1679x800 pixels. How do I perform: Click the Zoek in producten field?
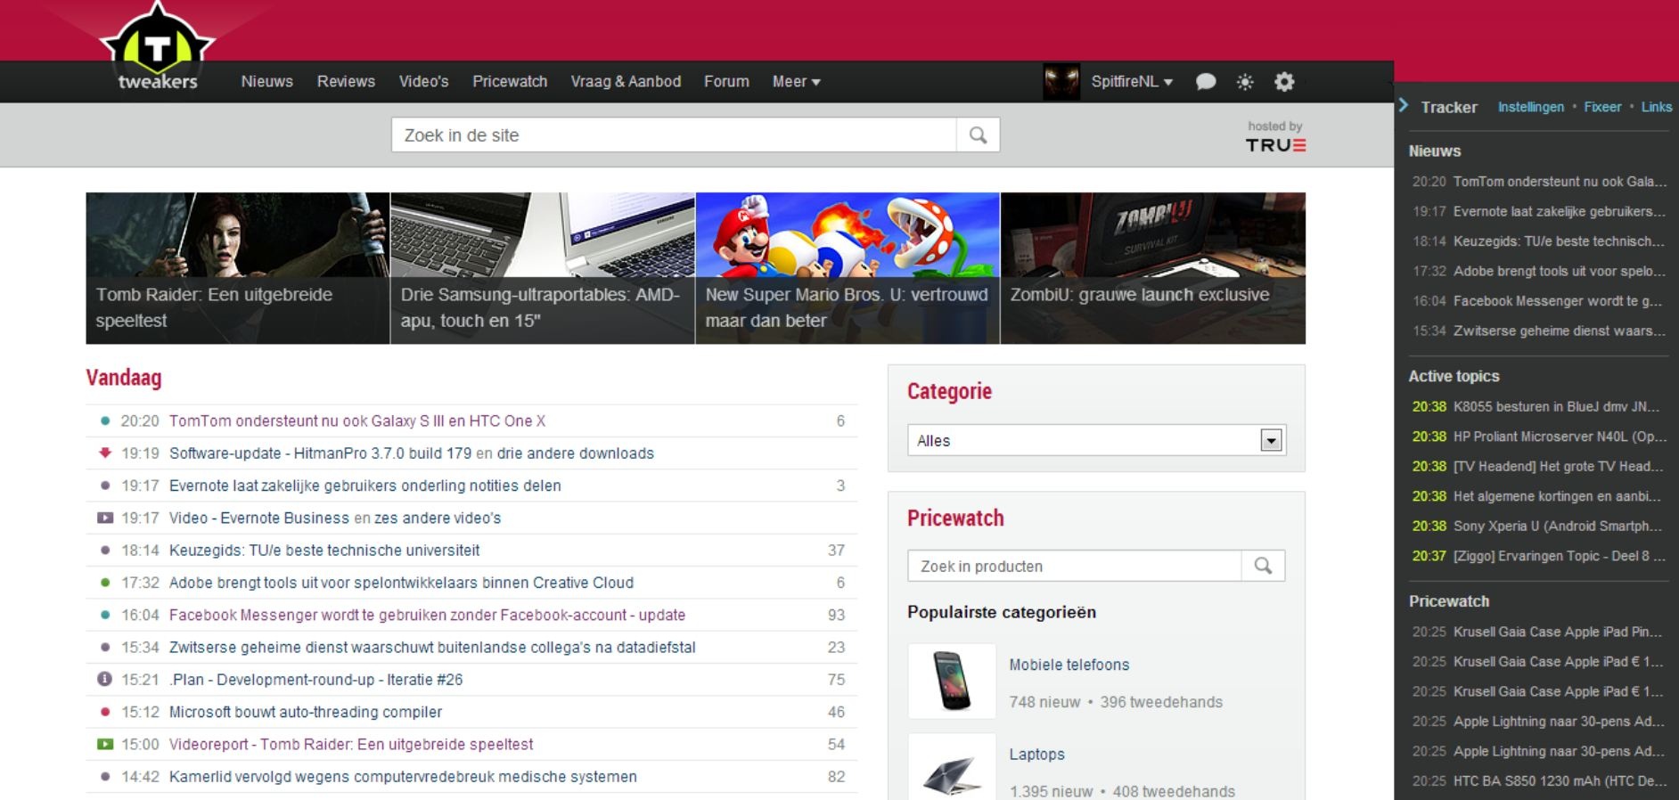point(1075,566)
